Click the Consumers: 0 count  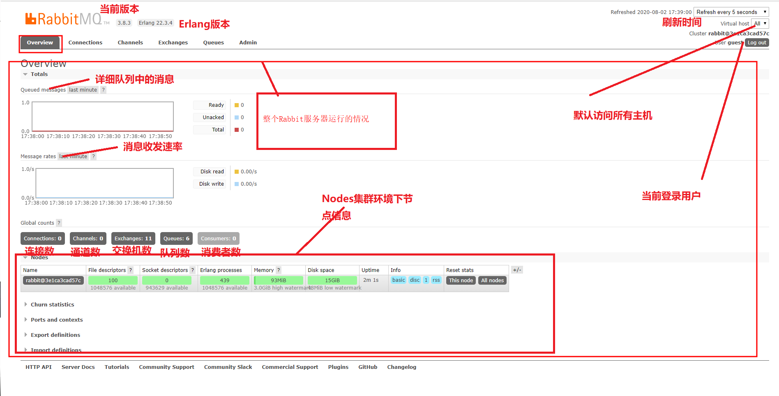click(x=218, y=238)
